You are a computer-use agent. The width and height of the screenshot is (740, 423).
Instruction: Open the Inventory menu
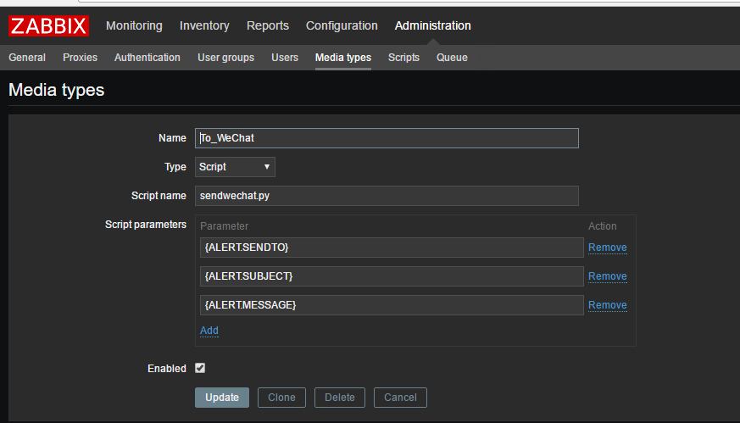click(204, 25)
